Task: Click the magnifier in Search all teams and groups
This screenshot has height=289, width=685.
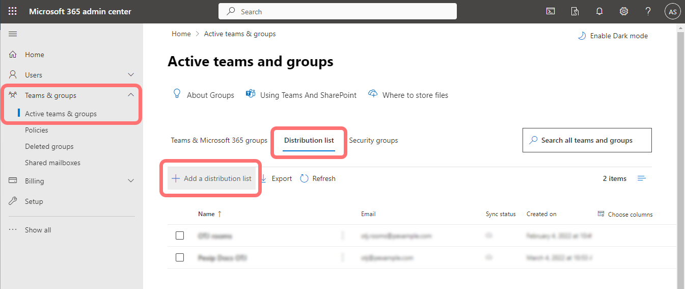Action: tap(533, 140)
